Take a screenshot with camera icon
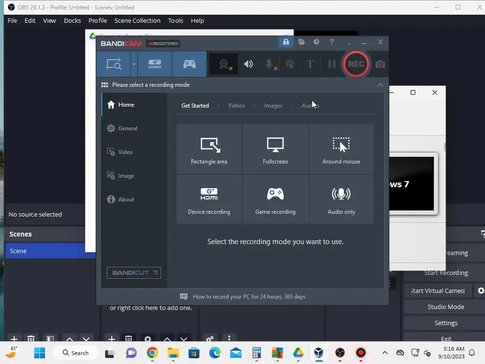This screenshot has height=364, width=485. pyautogui.click(x=380, y=64)
